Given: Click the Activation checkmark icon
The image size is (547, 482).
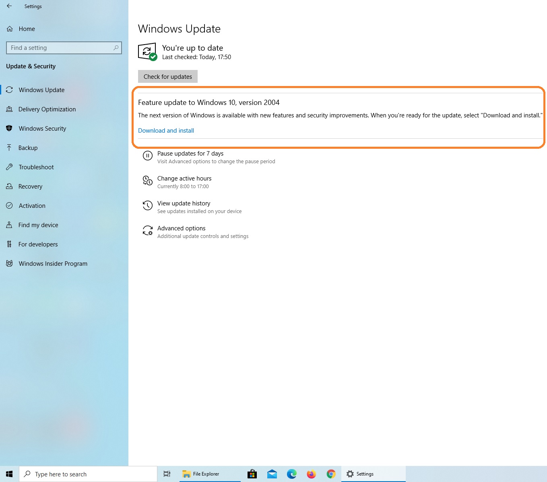Looking at the screenshot, I should 10,206.
